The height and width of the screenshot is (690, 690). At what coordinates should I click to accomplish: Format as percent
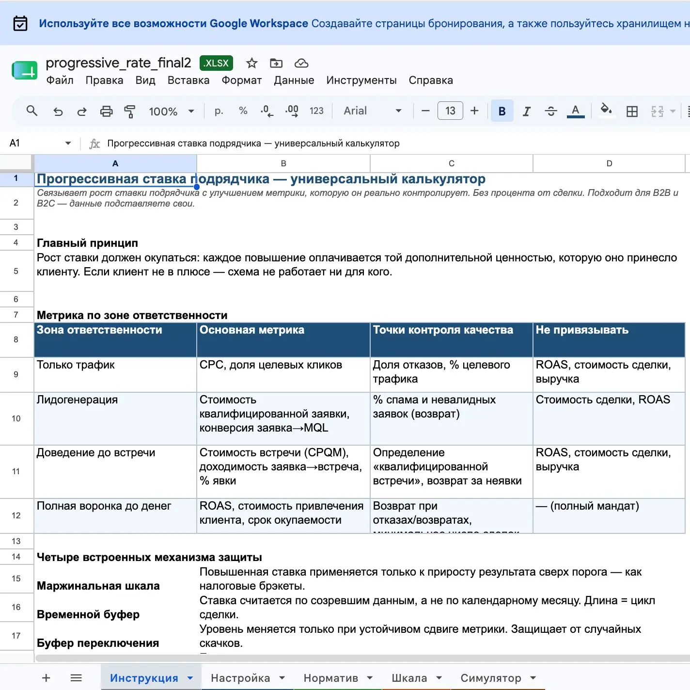(243, 111)
